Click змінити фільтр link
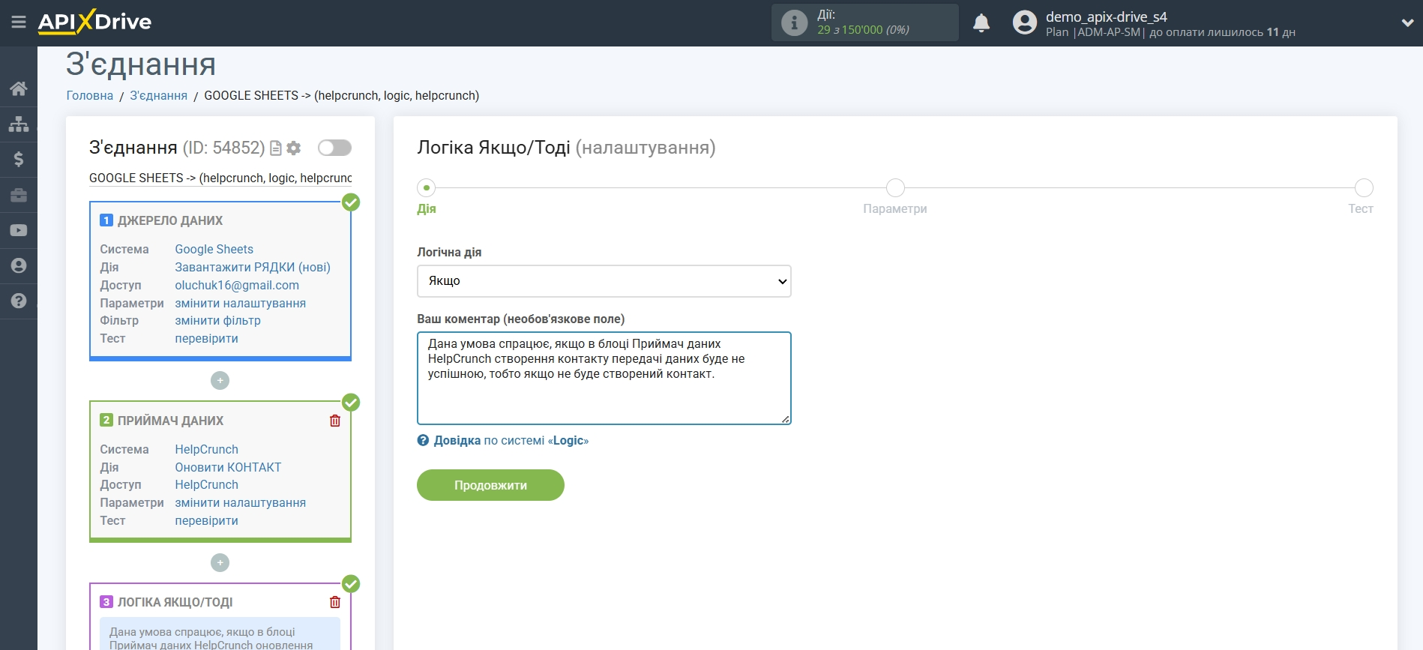The image size is (1423, 650). point(218,321)
